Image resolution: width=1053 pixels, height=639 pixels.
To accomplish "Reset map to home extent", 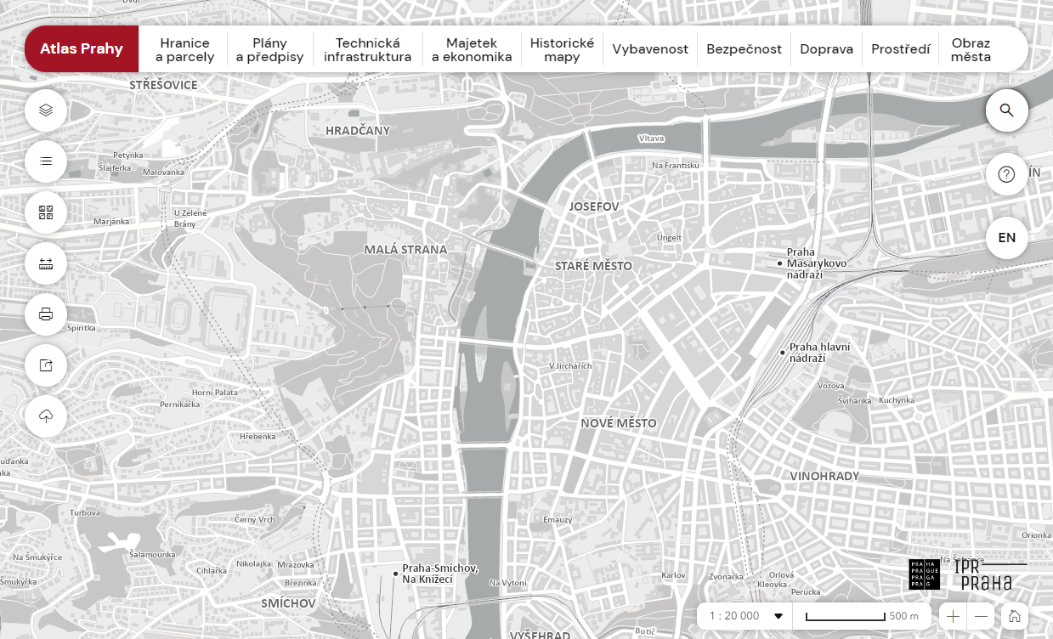I will coord(1013,616).
